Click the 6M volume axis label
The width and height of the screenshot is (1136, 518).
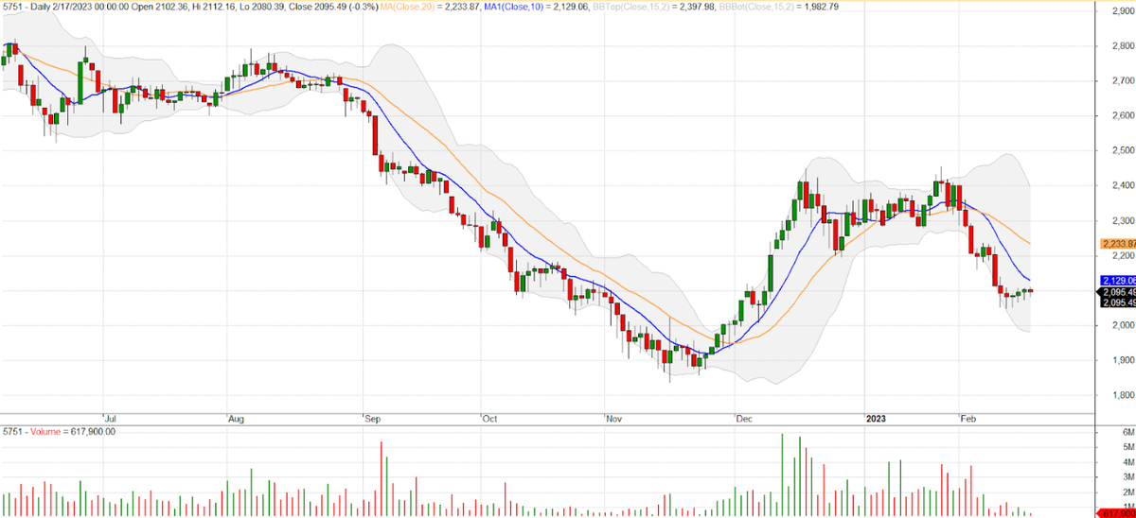(x=1114, y=431)
